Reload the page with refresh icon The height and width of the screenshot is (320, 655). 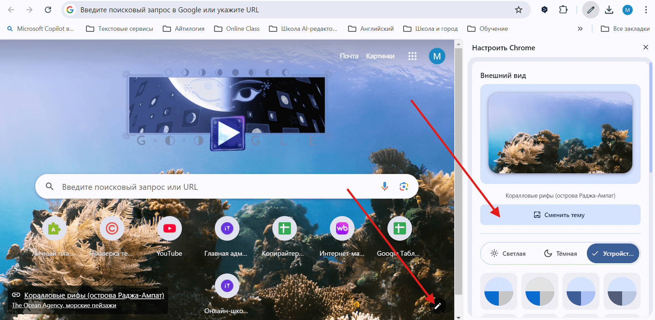[x=48, y=10]
